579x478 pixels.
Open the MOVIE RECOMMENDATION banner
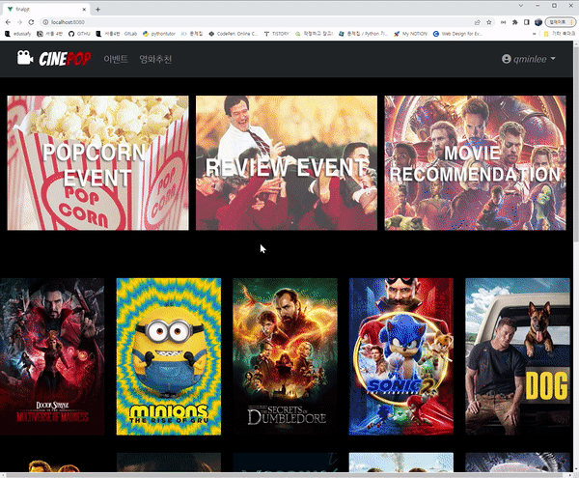tap(475, 163)
